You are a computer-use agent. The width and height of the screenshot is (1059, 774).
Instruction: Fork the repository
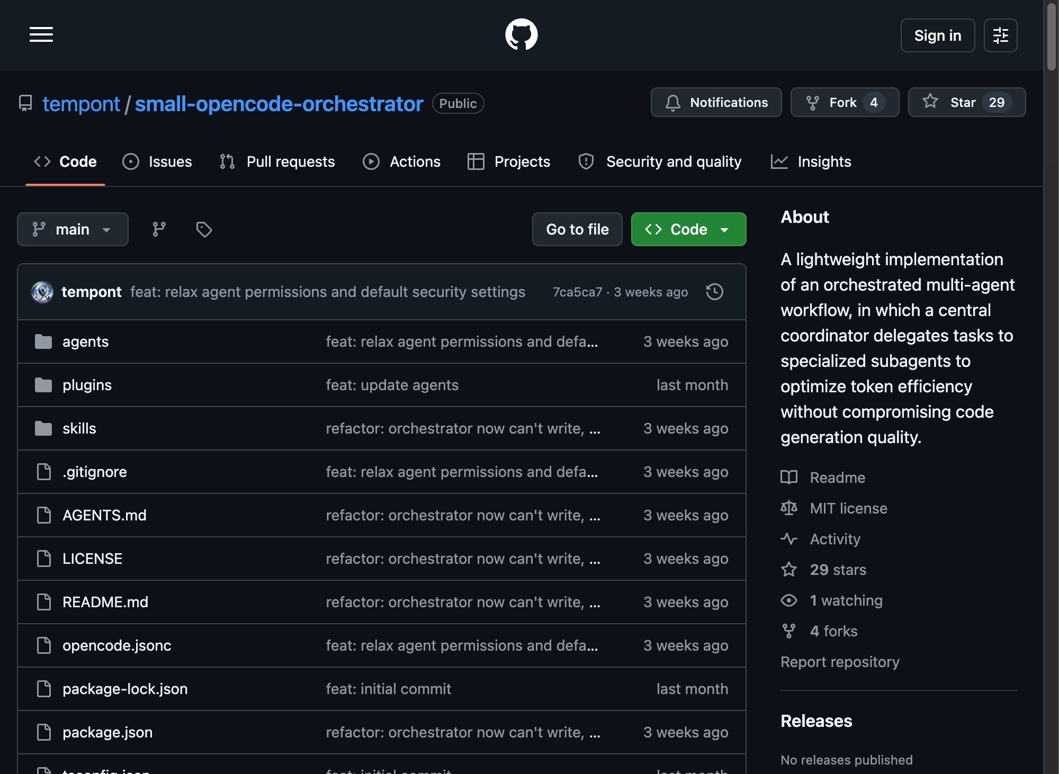click(x=845, y=102)
